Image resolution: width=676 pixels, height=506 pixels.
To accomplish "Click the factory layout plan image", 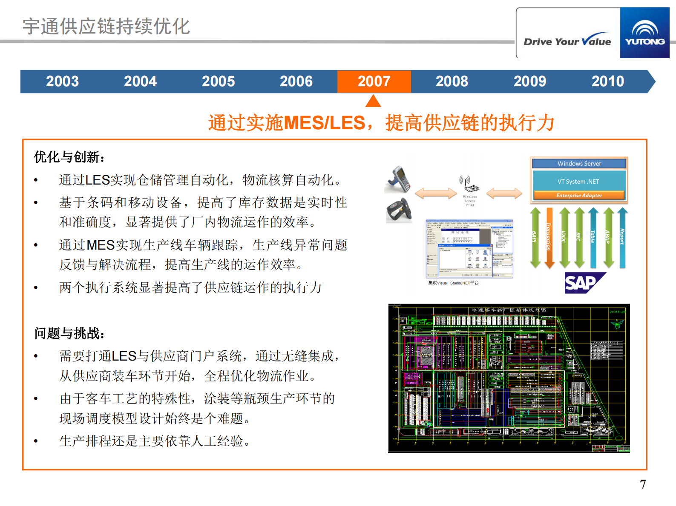I will point(509,378).
